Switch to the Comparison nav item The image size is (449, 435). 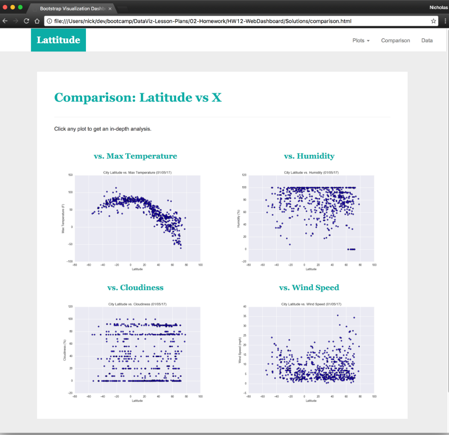(x=395, y=41)
